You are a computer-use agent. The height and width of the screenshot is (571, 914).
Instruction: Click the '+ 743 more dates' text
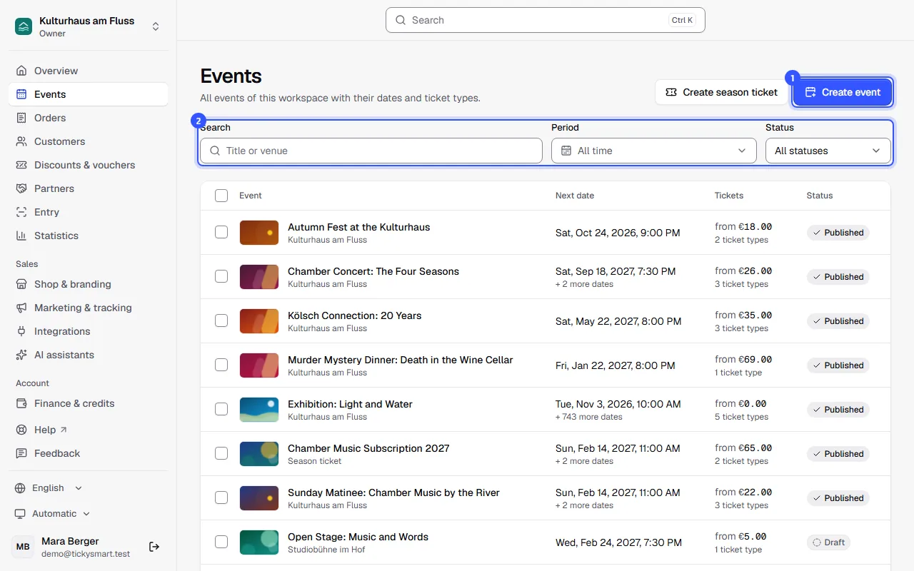pyautogui.click(x=589, y=417)
